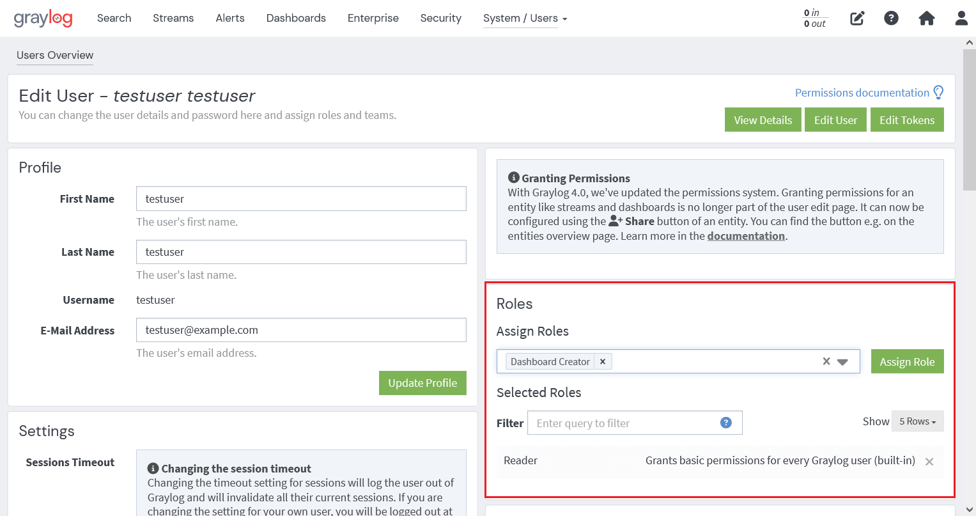Click the Assign Roles select box
Viewport: 976px width, 516px height.
tap(678, 361)
